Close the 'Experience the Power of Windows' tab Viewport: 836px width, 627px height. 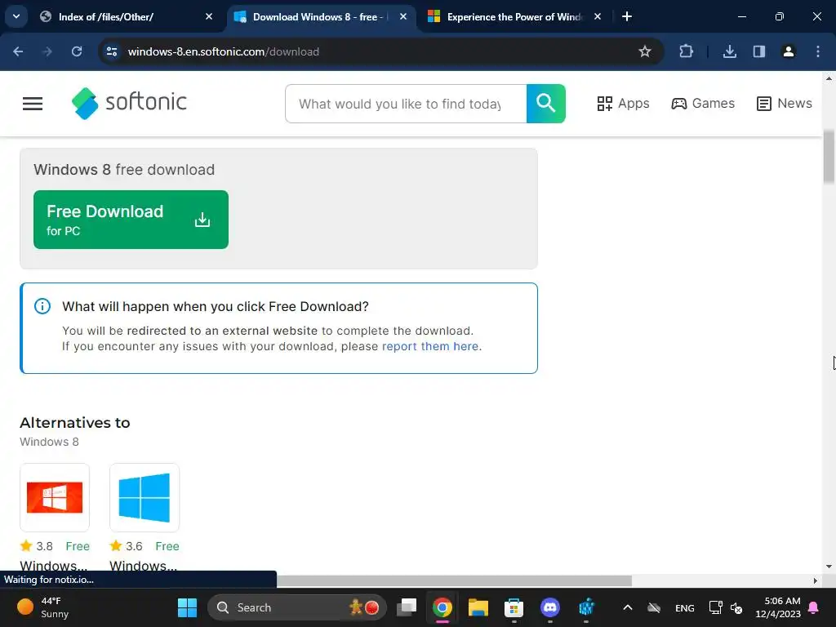pyautogui.click(x=597, y=16)
